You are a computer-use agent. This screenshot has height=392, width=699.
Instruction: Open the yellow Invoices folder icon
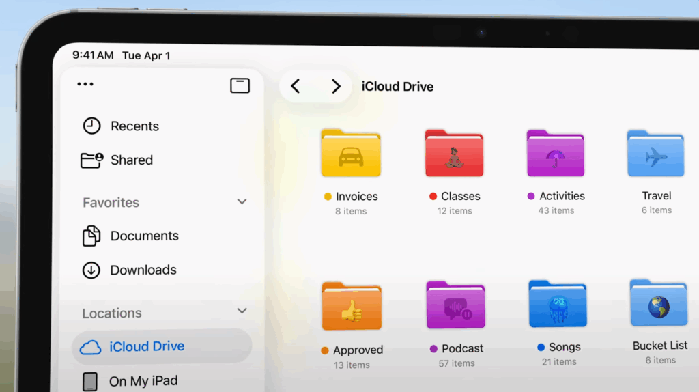tap(351, 153)
